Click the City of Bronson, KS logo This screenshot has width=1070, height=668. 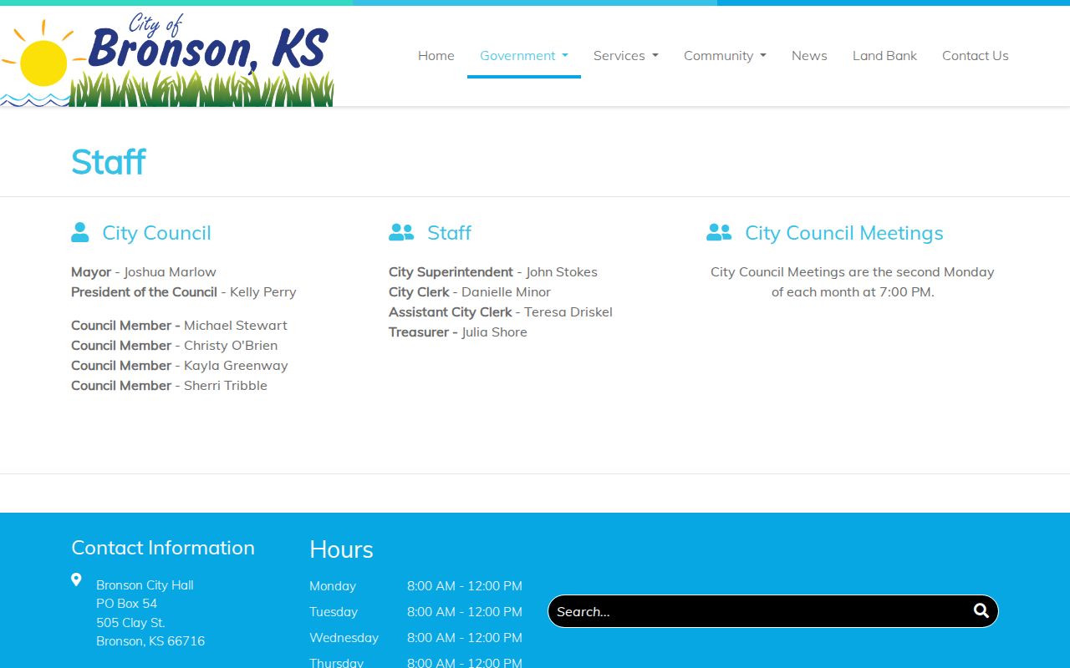(x=167, y=58)
